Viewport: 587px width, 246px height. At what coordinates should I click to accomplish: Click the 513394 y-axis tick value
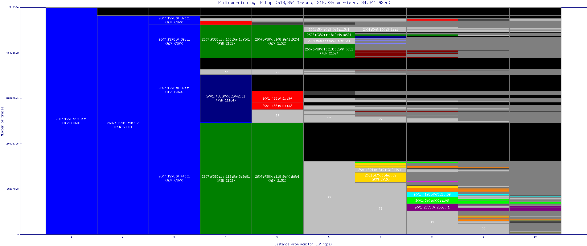click(x=14, y=7)
